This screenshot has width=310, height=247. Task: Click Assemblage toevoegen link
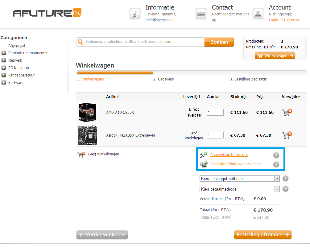229,155
